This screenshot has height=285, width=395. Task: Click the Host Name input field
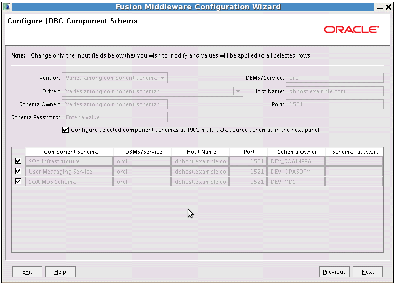coord(335,91)
